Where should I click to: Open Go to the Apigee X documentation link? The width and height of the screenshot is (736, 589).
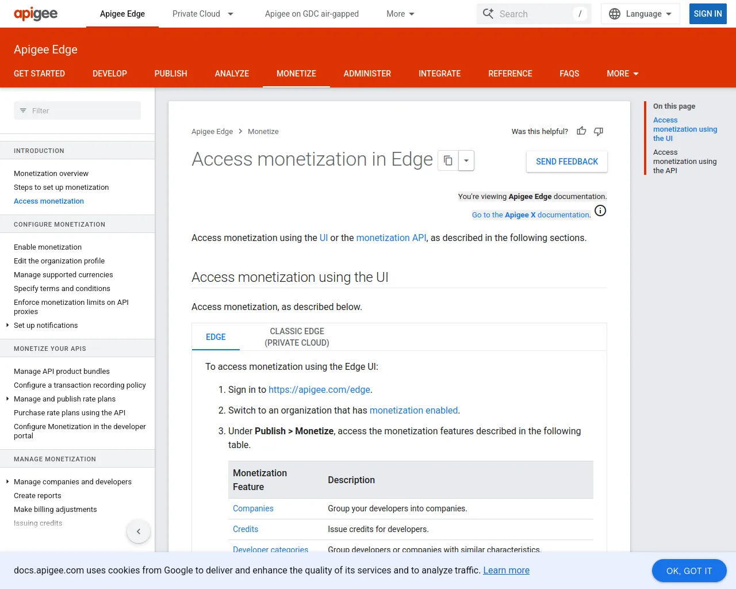coord(531,215)
